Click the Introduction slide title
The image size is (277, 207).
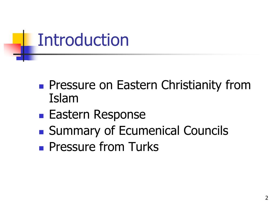83,40
